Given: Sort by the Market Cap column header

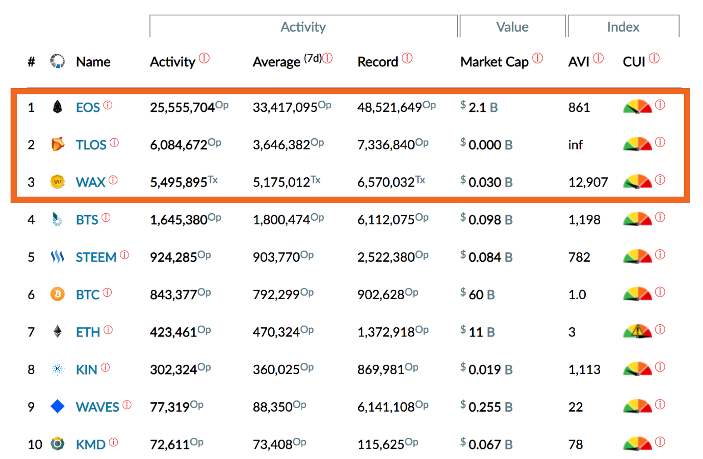Looking at the screenshot, I should click(x=494, y=62).
